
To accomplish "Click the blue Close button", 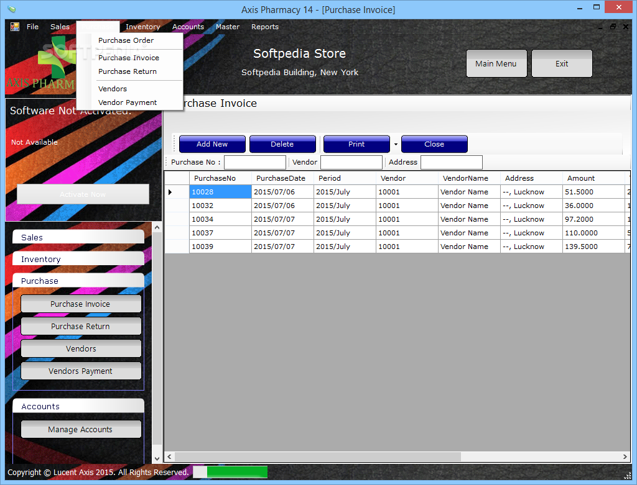I will tap(434, 144).
